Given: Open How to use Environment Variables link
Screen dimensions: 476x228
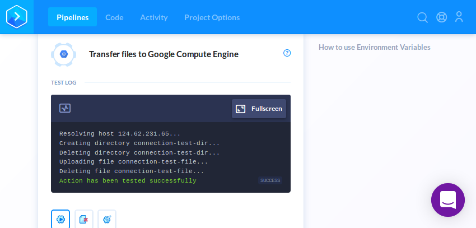Looking at the screenshot, I should [374, 48].
